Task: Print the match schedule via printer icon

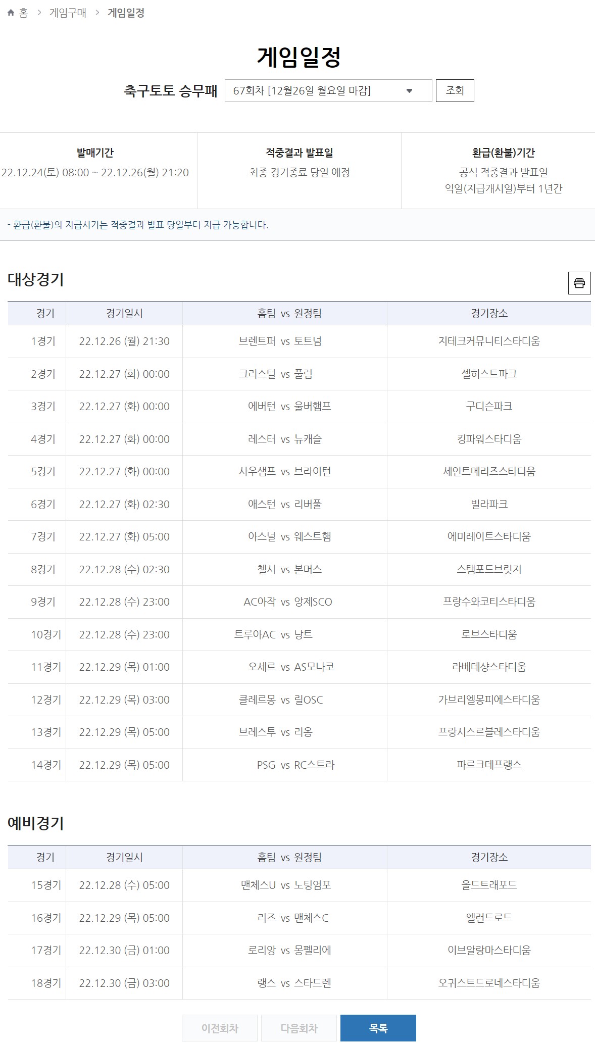Action: (579, 282)
